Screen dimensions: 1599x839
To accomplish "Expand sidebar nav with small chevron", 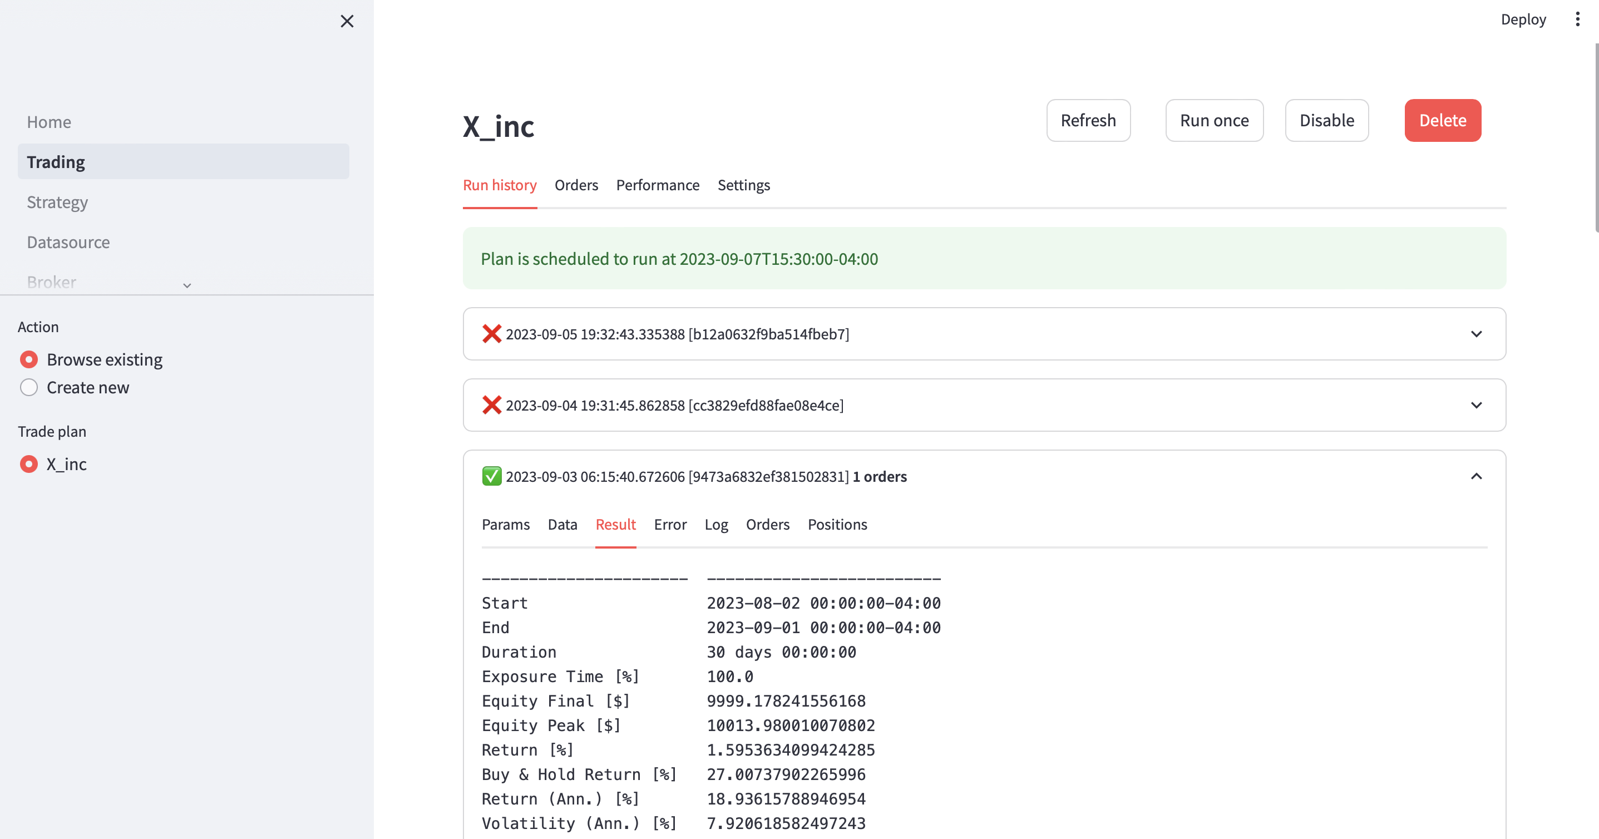I will tap(187, 285).
